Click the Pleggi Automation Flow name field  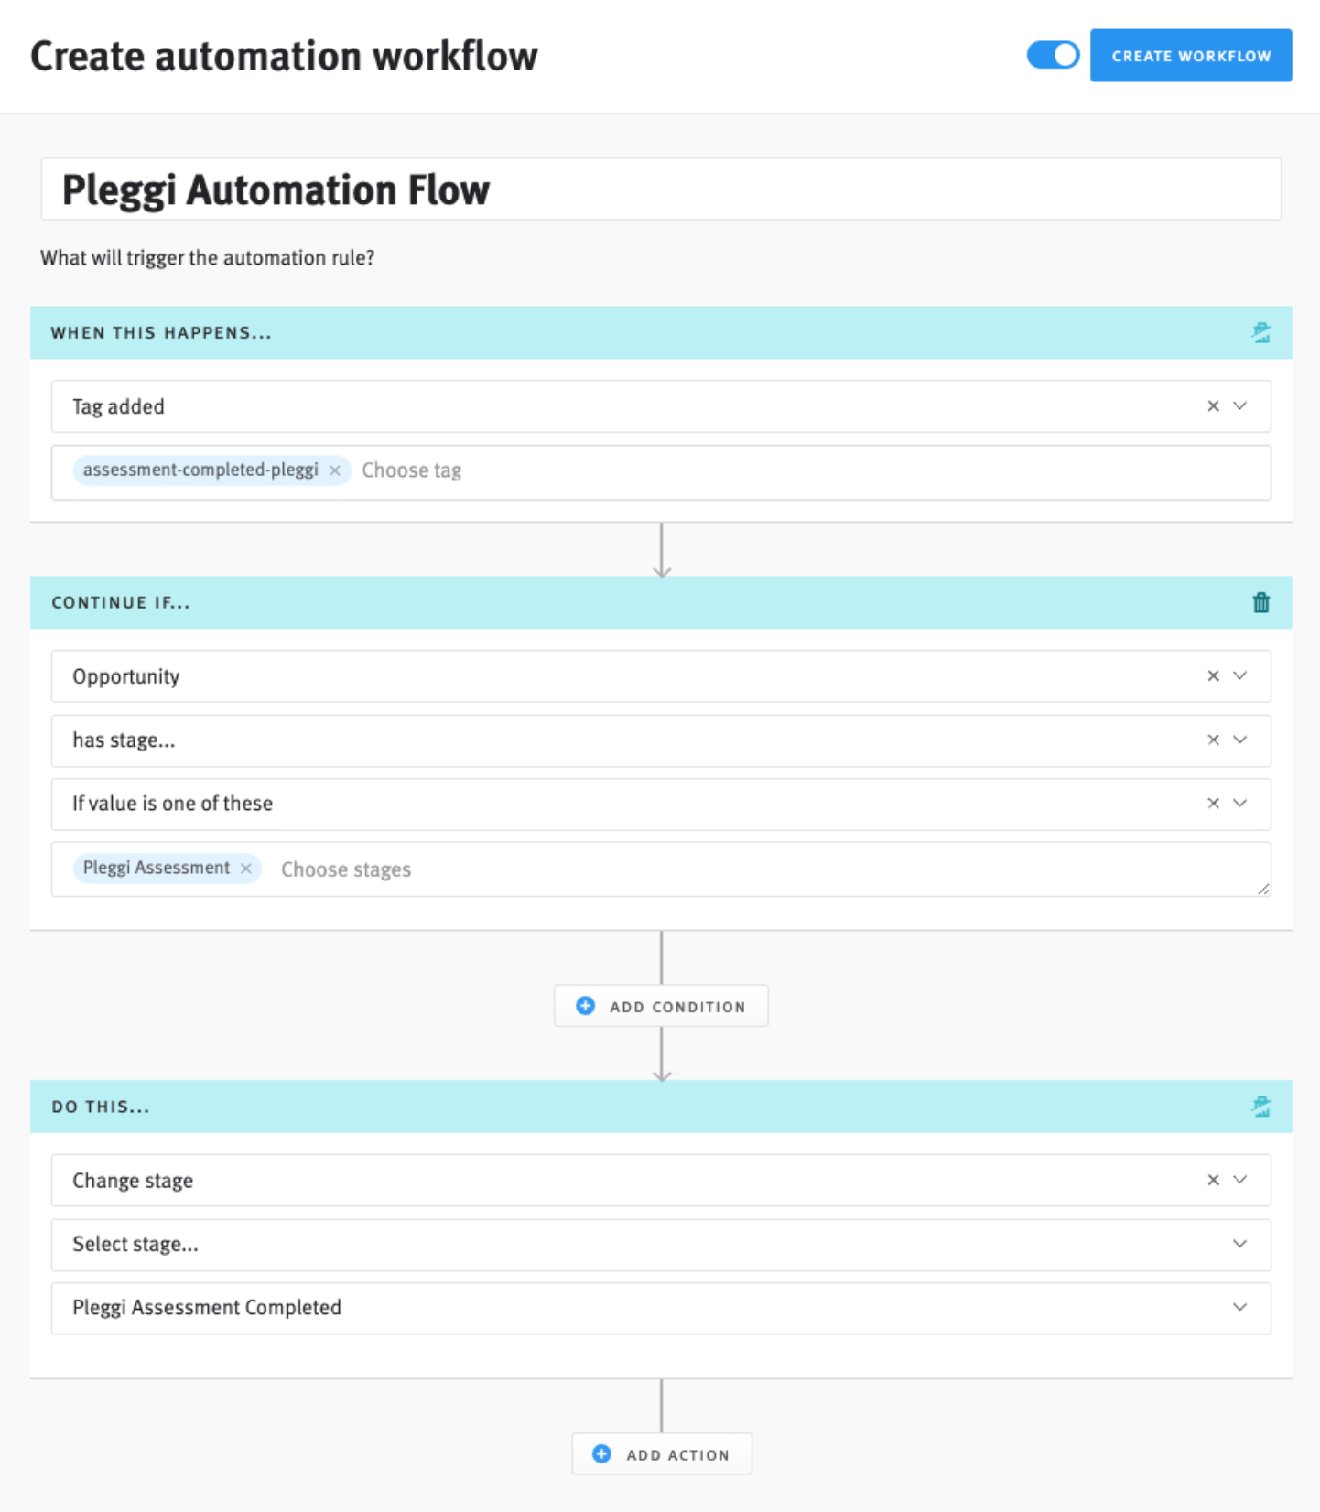[659, 189]
